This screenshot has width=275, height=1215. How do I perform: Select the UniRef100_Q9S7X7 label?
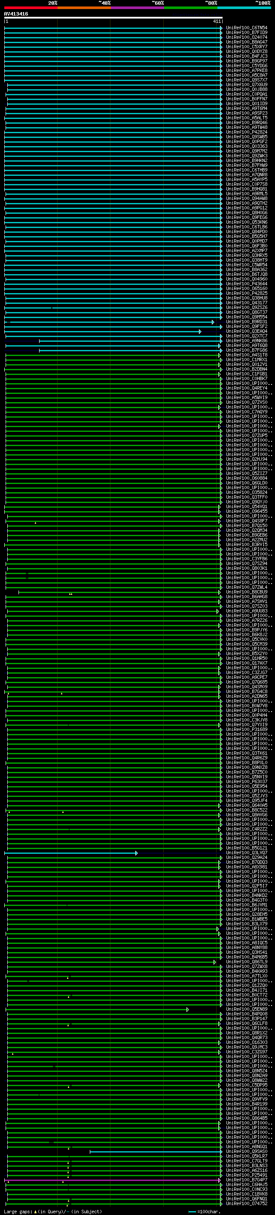click(x=247, y=80)
